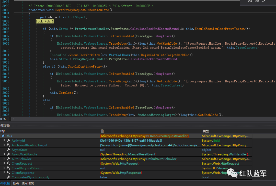276x186 pixels.
Task: Click CalculateBackEndSecondRound on line 3012
Action: (x=153, y=59)
